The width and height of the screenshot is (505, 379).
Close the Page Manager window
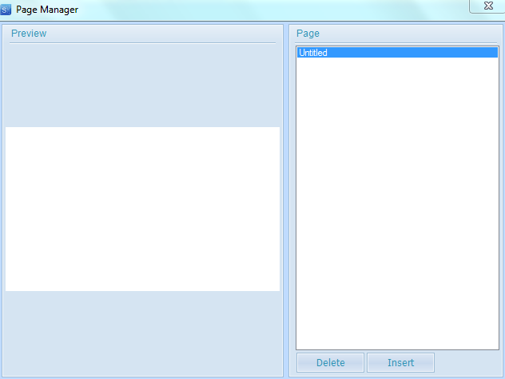488,6
